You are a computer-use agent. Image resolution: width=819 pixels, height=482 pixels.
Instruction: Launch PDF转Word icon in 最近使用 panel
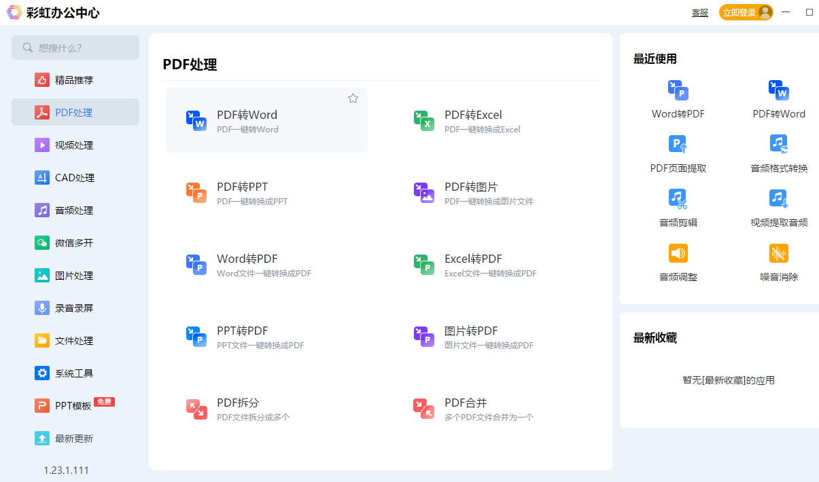(779, 90)
